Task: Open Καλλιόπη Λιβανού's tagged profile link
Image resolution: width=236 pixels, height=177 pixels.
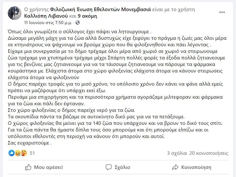Action: (x=46, y=16)
